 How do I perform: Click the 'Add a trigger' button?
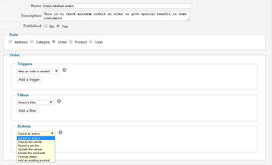click(29, 80)
